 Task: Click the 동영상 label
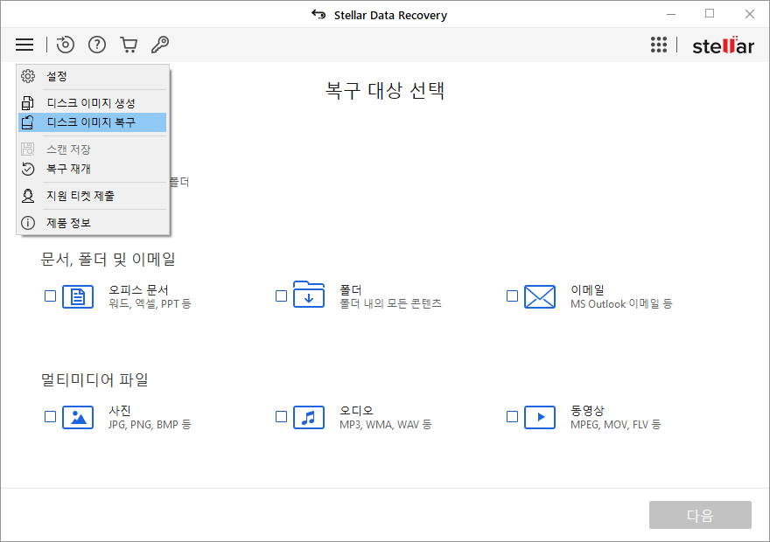[x=587, y=410]
